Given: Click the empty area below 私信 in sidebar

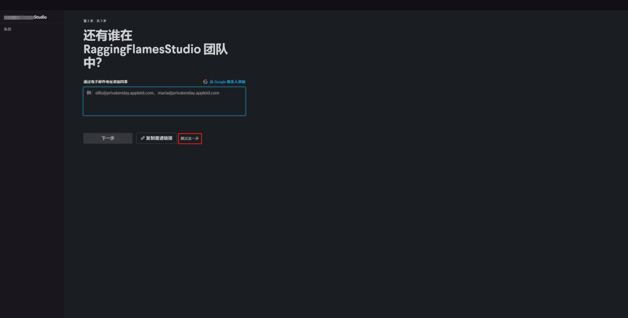Looking at the screenshot, I should [x=31, y=172].
